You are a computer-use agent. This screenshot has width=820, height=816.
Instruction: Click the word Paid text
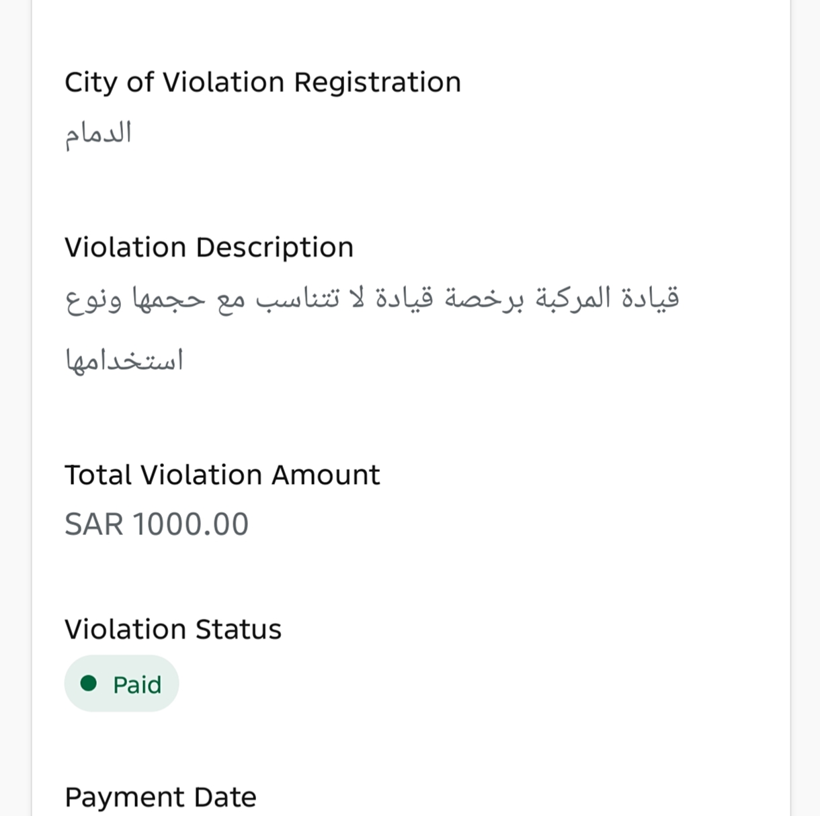(x=137, y=684)
